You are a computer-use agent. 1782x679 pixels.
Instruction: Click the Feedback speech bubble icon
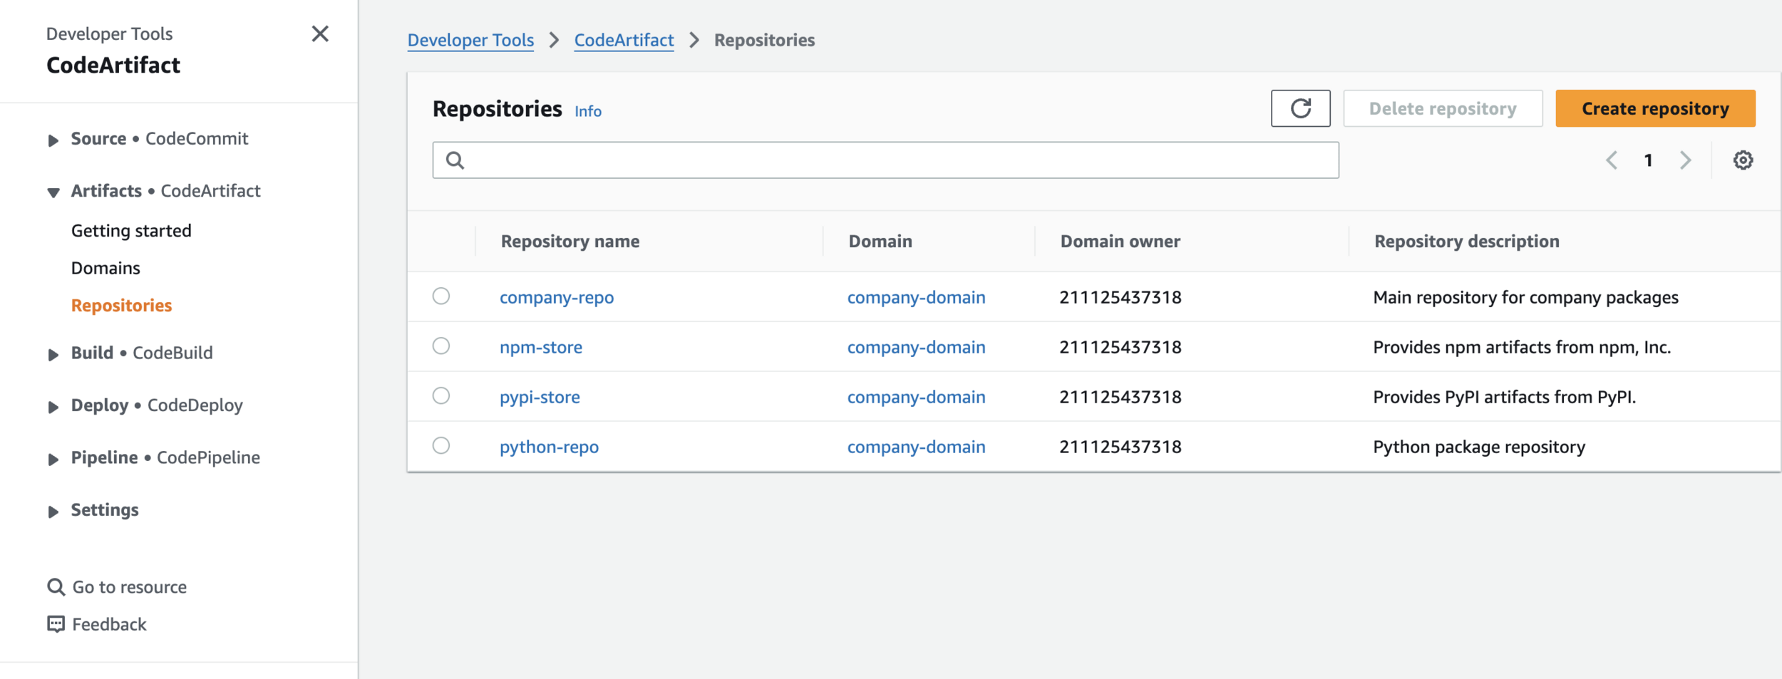[56, 624]
